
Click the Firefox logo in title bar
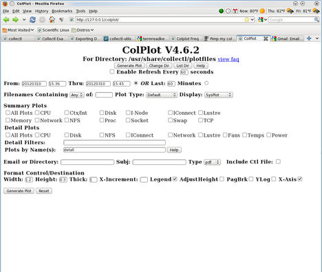(5, 3)
